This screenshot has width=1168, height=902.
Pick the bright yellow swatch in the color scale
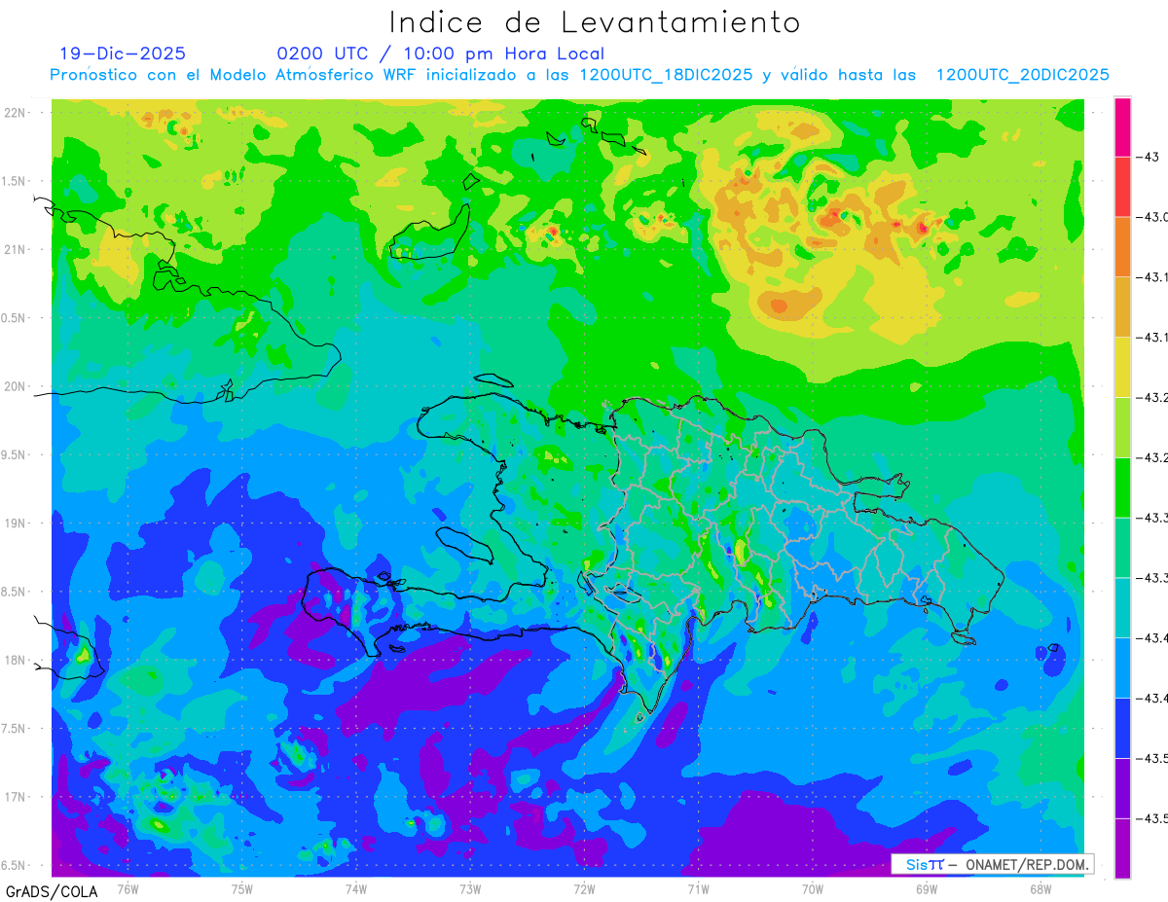[1122, 367]
